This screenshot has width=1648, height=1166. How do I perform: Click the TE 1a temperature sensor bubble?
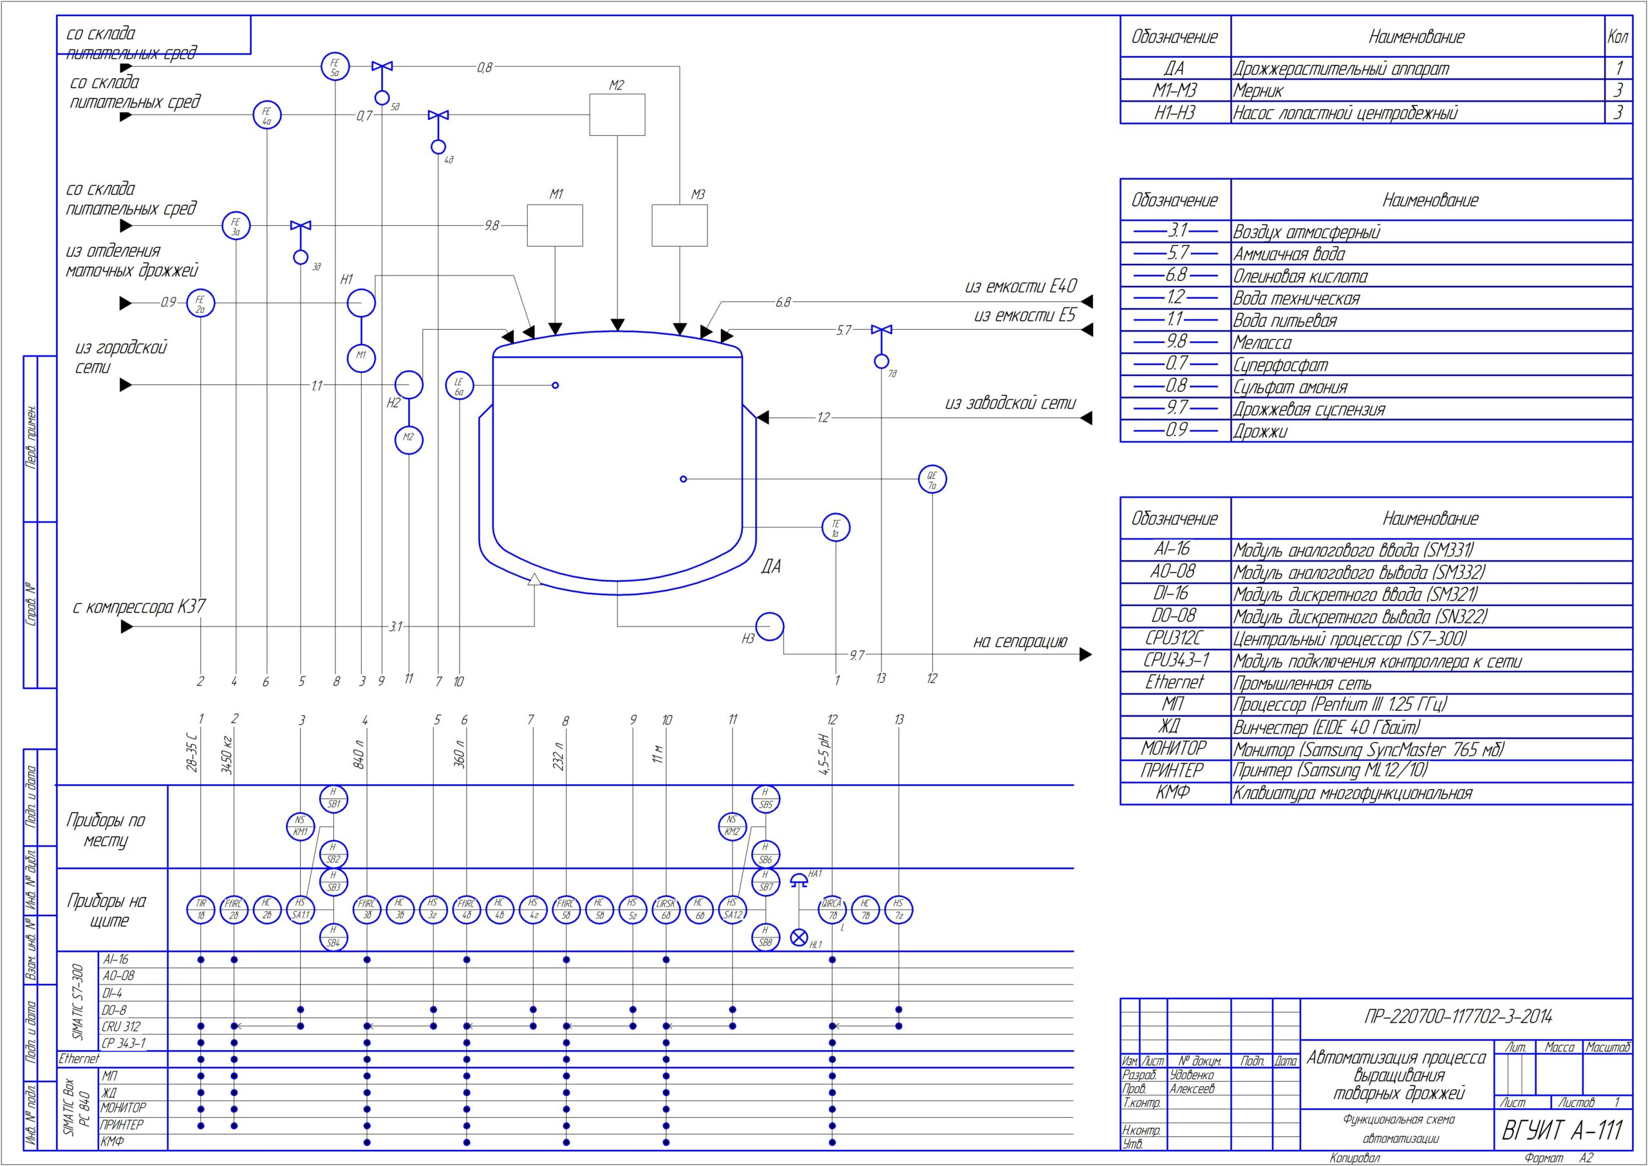point(836,528)
